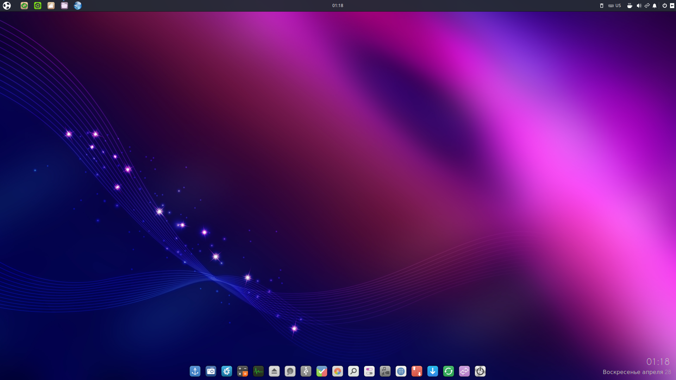The width and height of the screenshot is (676, 380).
Task: Launch the broom system cleaner from top panel
Action: pos(51,6)
